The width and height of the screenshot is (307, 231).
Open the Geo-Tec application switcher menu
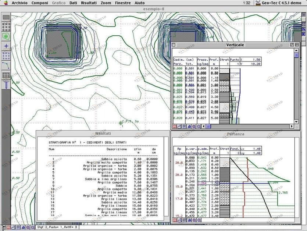pos(279,3)
